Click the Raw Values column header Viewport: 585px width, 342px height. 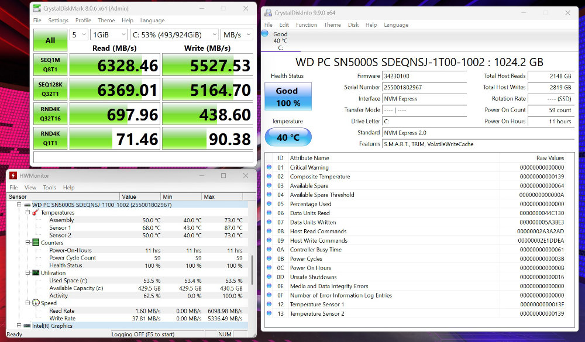click(533, 158)
